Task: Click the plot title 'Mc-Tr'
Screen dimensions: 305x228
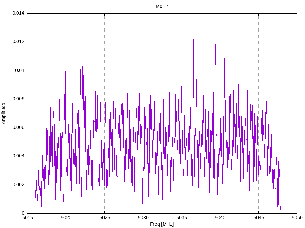Action: pos(162,7)
